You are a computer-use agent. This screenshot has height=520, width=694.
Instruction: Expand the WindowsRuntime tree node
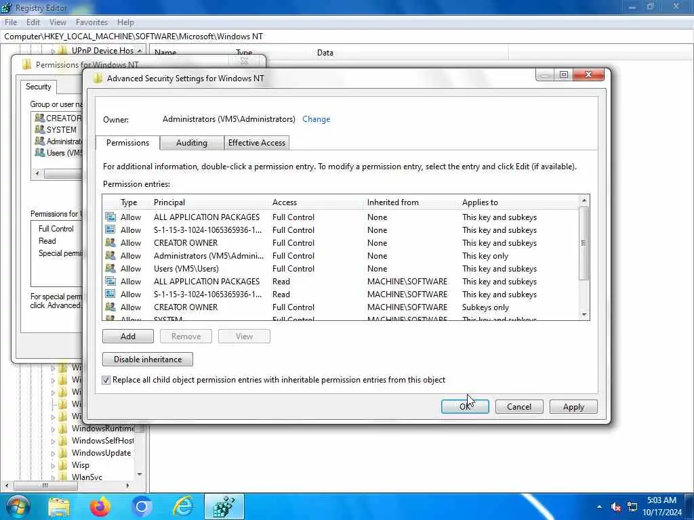[53, 429]
